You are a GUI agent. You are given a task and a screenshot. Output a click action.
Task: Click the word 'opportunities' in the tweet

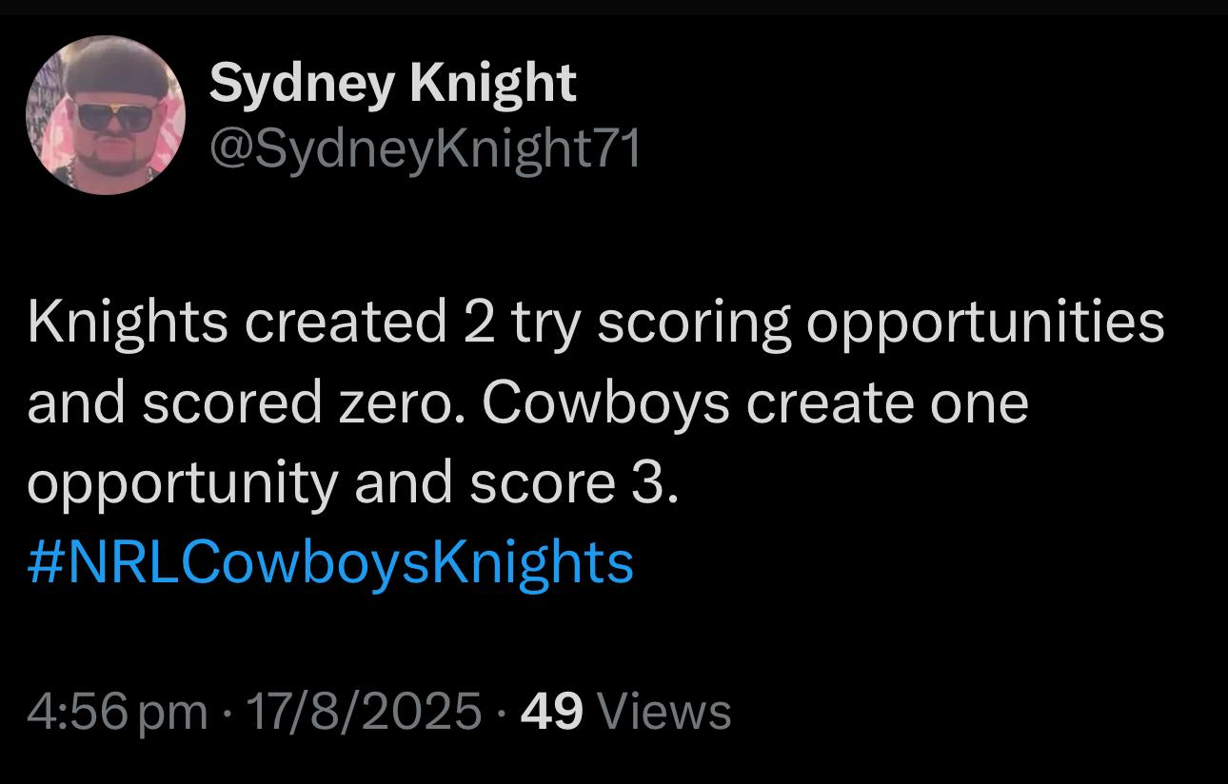(x=985, y=323)
